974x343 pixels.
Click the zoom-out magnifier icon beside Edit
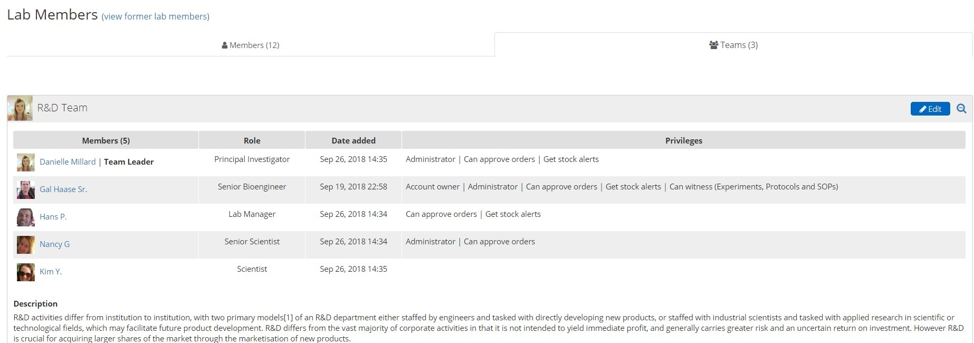coord(961,109)
